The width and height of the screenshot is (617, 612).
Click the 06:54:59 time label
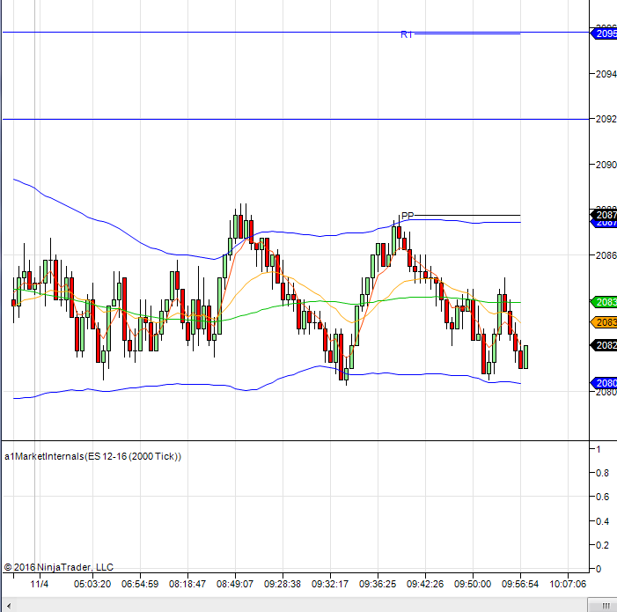tap(140, 584)
